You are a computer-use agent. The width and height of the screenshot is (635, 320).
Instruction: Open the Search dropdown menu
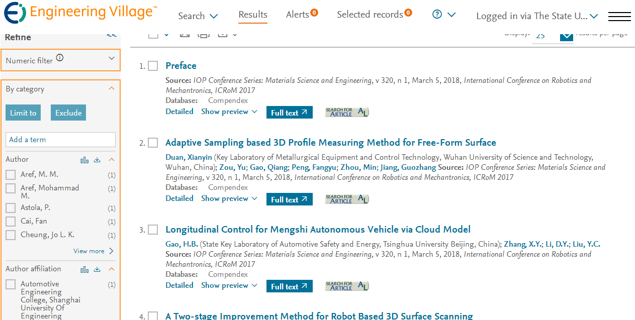[x=198, y=16]
